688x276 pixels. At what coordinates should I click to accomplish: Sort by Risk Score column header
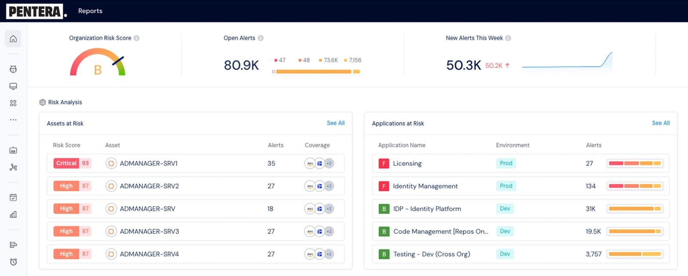[x=67, y=145]
